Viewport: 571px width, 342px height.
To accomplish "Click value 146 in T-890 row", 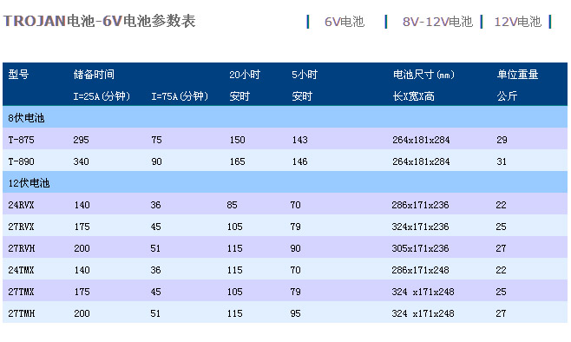I will coord(299,161).
